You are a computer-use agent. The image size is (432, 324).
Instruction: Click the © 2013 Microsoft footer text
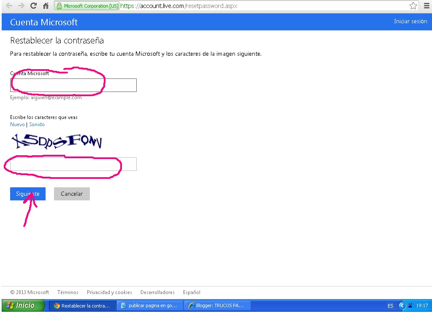coord(30,292)
